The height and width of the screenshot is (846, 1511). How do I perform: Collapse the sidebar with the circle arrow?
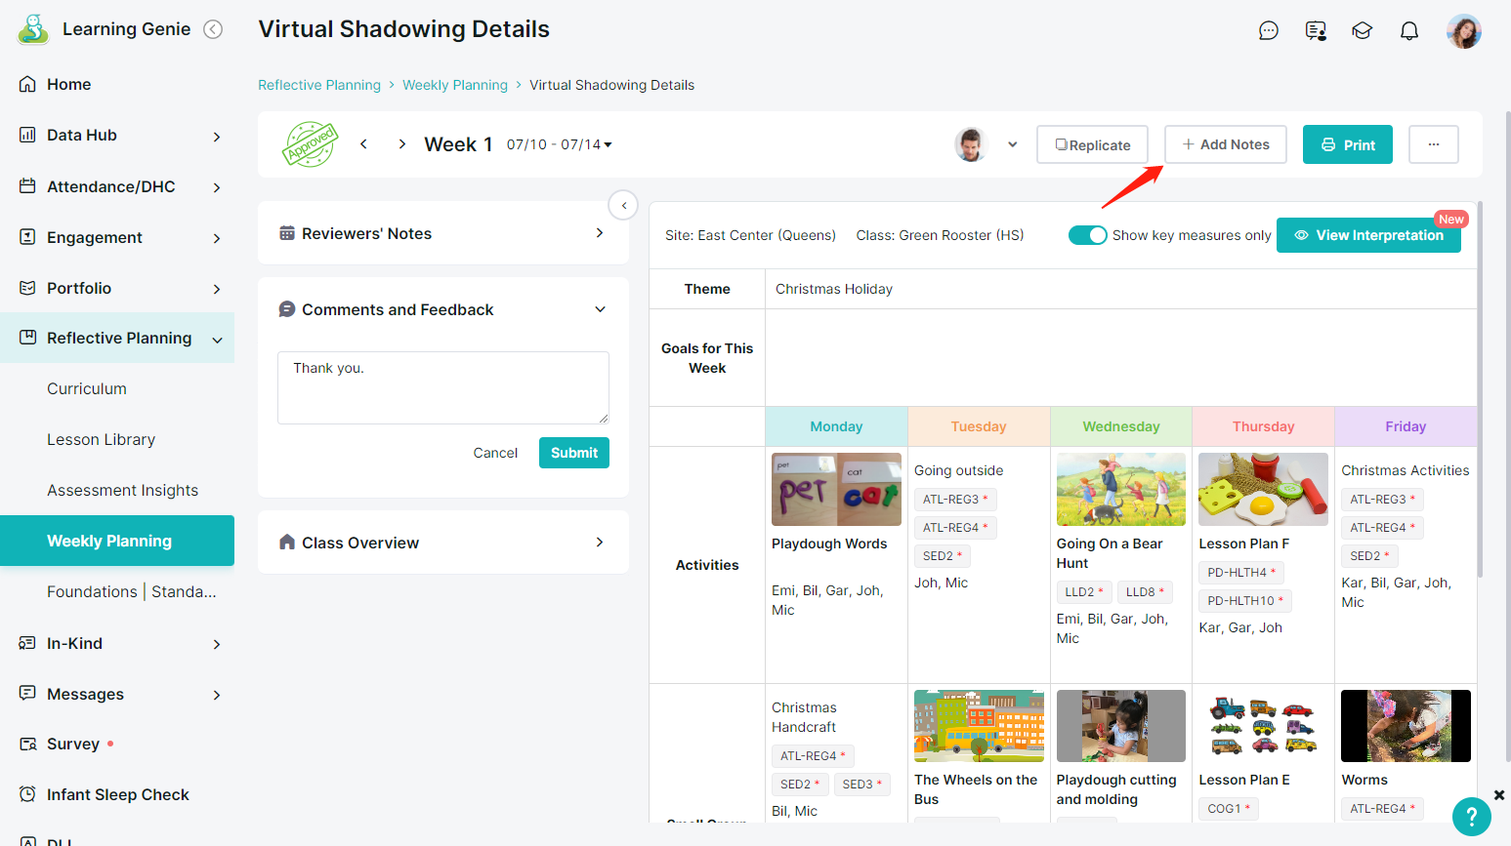click(213, 29)
